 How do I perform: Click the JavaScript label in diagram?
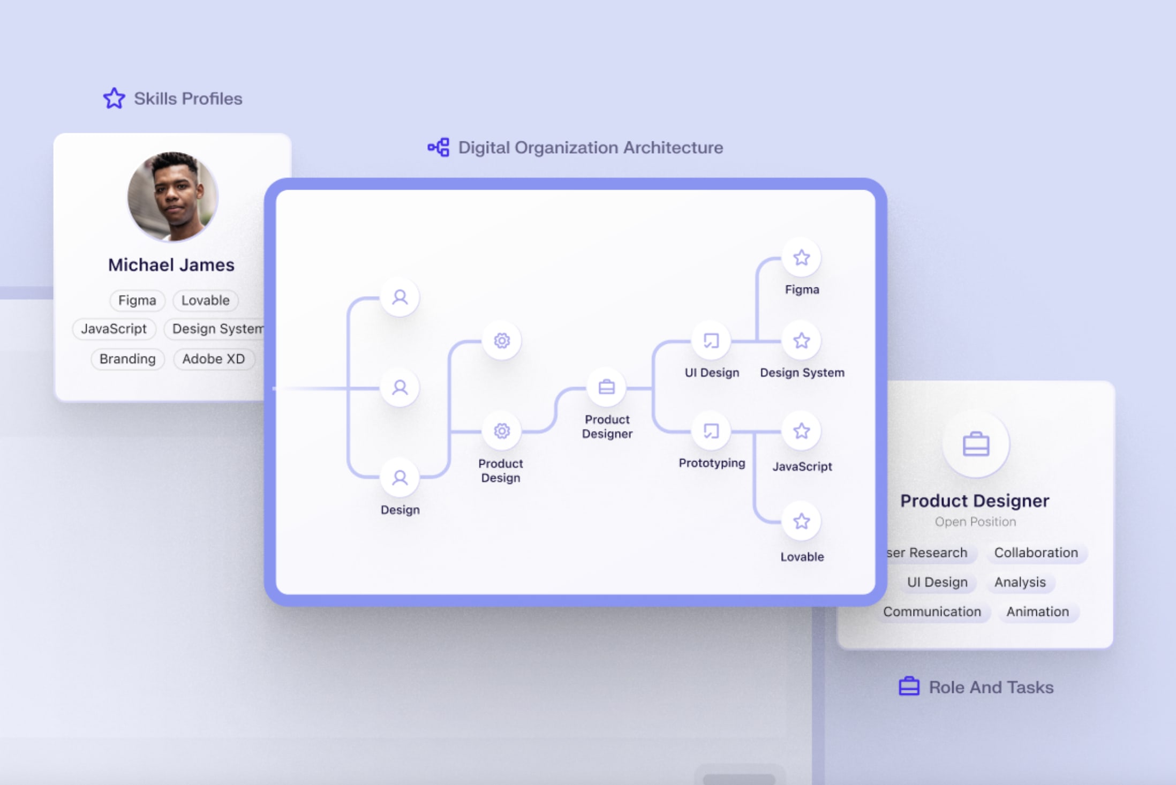[802, 466]
